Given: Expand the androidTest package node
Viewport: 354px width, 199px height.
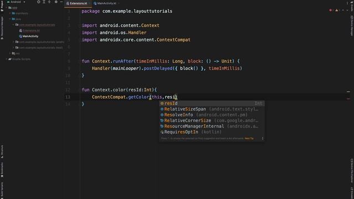Looking at the screenshot, I should [13, 42].
